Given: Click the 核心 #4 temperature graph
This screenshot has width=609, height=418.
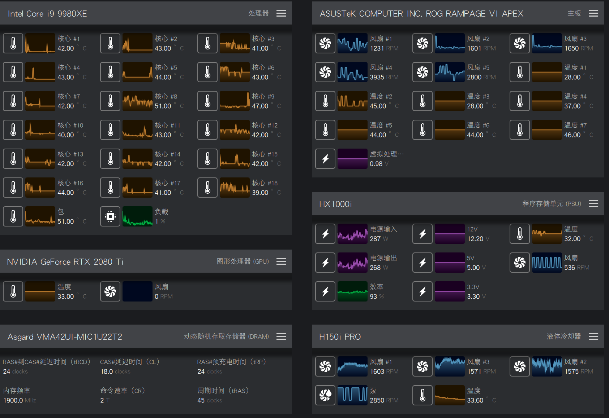Looking at the screenshot, I should [x=40, y=72].
